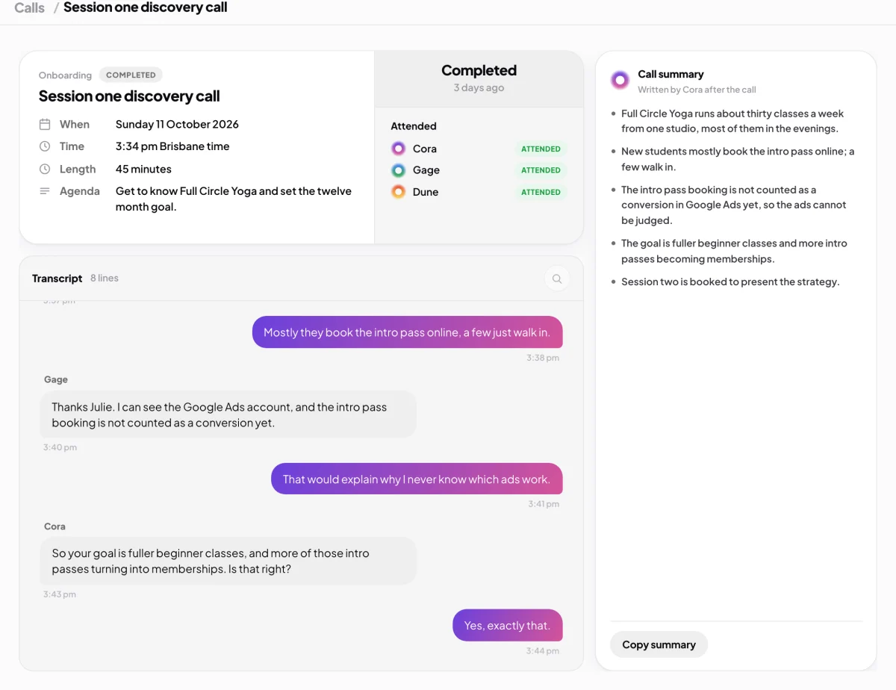Click the agenda lines icon
The height and width of the screenshot is (690, 896).
click(45, 191)
